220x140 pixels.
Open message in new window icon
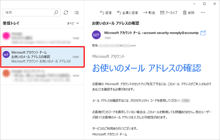point(203,33)
